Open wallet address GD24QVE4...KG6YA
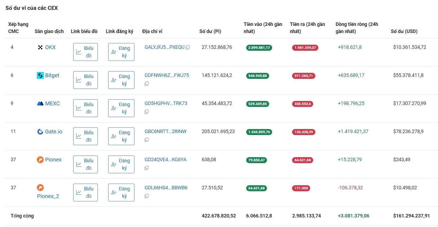438x227 pixels. pyautogui.click(x=166, y=160)
